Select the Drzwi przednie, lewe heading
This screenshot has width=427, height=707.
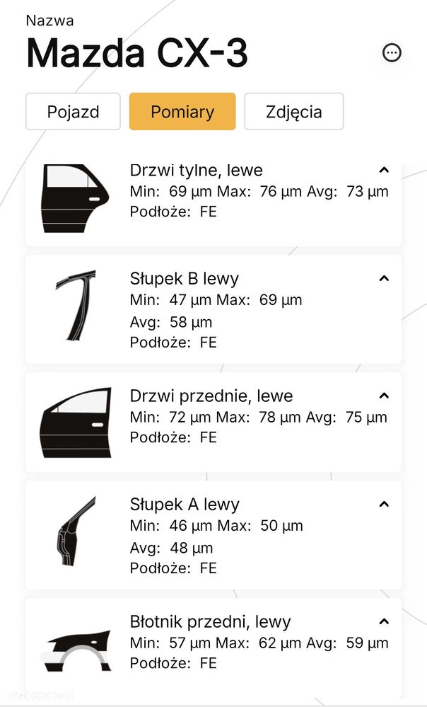[211, 396]
